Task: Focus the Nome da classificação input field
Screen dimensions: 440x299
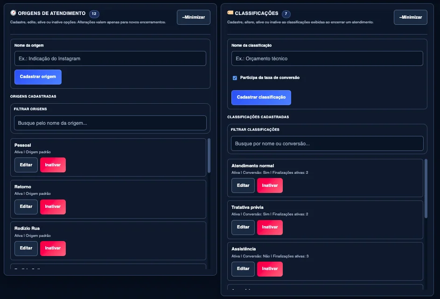Action: (327, 58)
